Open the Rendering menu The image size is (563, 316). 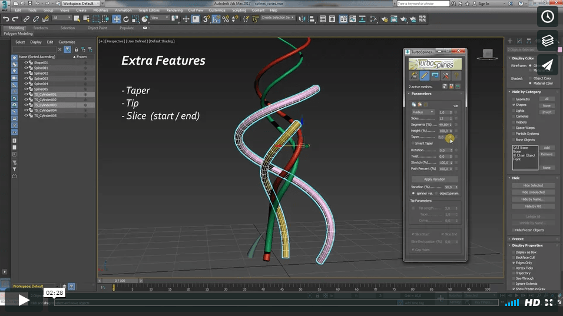click(x=174, y=10)
